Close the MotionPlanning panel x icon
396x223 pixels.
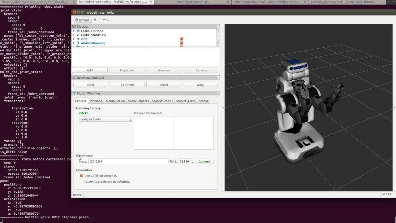pyautogui.click(x=217, y=93)
